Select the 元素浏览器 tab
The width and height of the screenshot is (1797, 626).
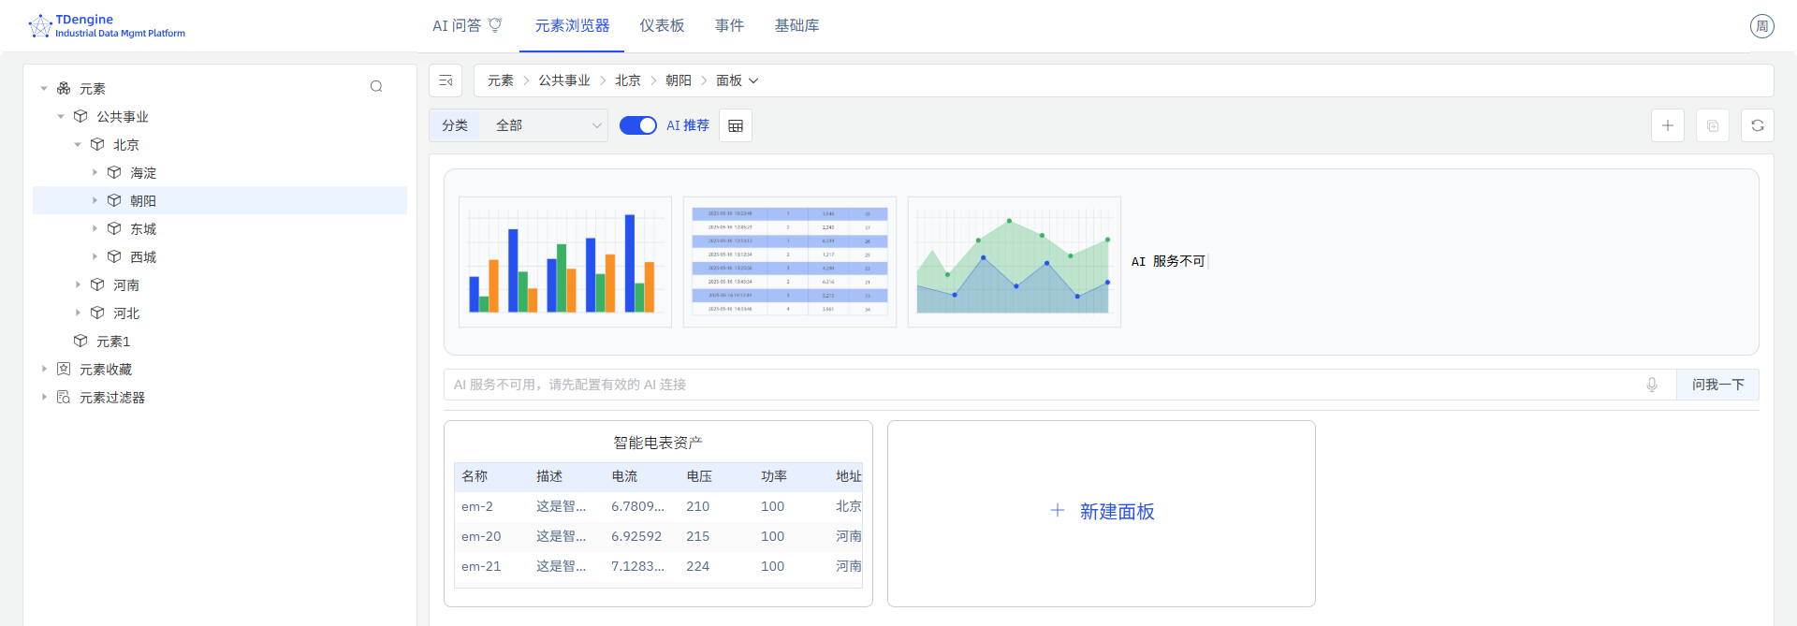[x=572, y=25]
